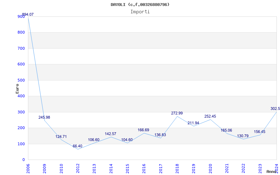The width and height of the screenshot is (280, 175).
Task: Click the x-axis year label 2010
Action: coord(61,169)
